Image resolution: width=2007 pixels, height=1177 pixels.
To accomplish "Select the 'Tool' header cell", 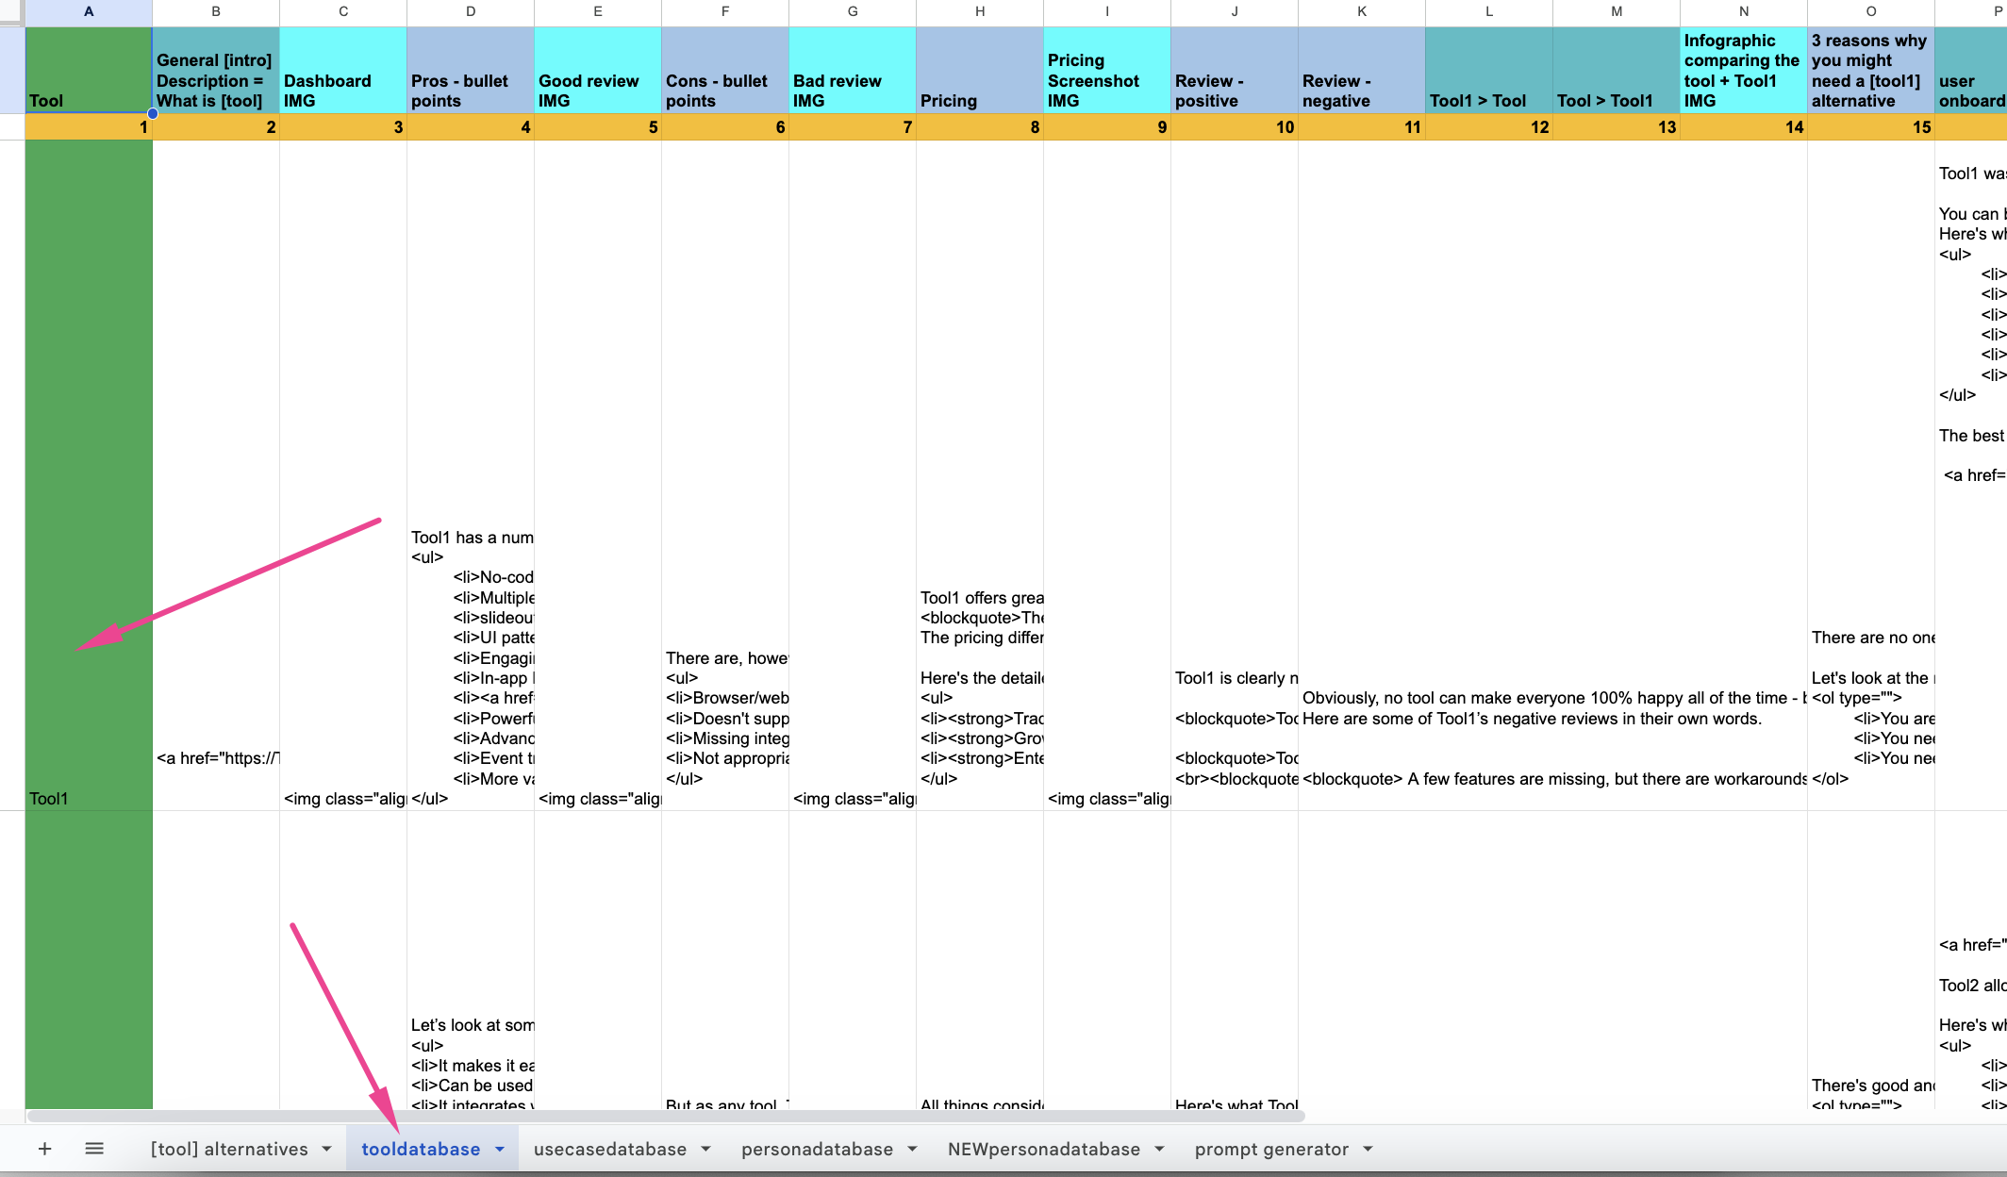I will point(89,70).
